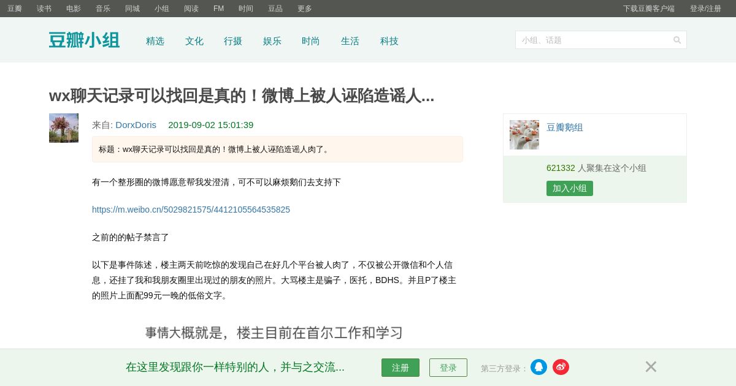Open the 豆瓣小组 logo link
This screenshot has width=736, height=386.
[84, 40]
